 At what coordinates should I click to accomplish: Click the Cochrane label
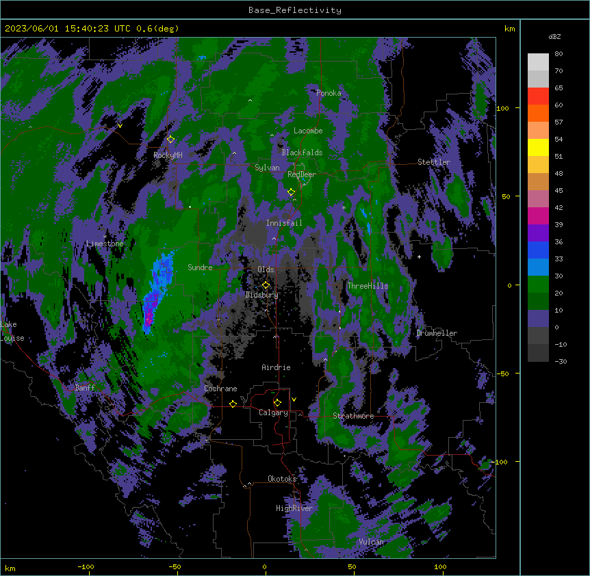tap(220, 389)
